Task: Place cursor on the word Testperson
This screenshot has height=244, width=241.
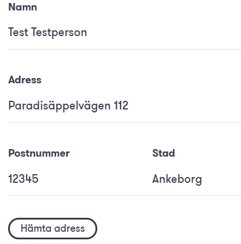Action: pos(59,33)
